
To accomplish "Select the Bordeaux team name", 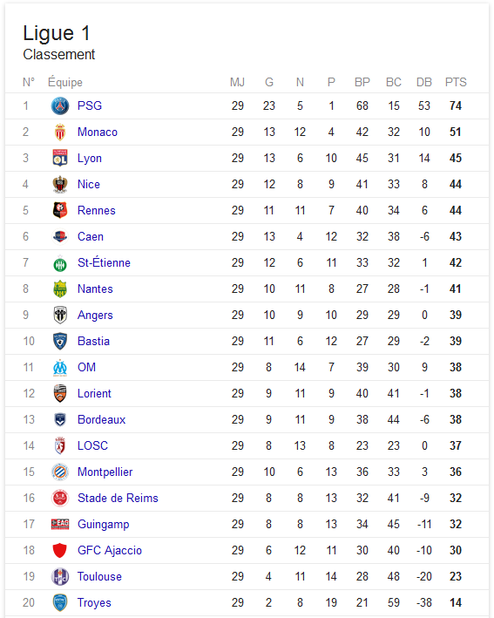I will [101, 419].
